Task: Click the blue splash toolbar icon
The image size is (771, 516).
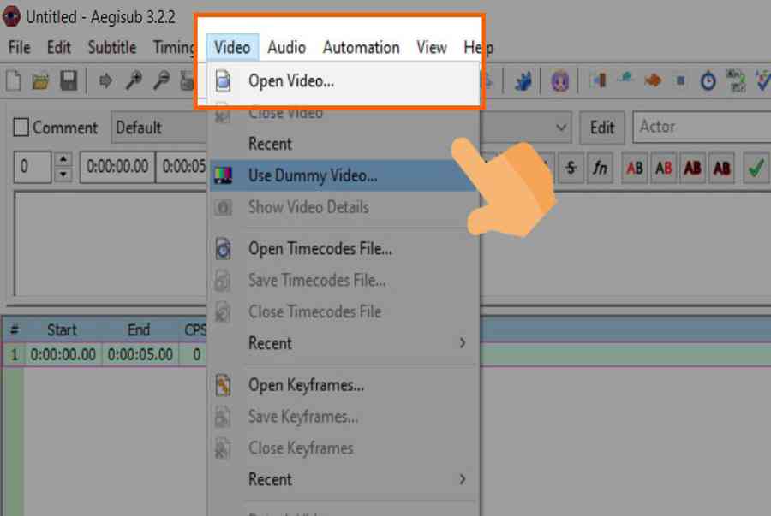Action: point(523,81)
